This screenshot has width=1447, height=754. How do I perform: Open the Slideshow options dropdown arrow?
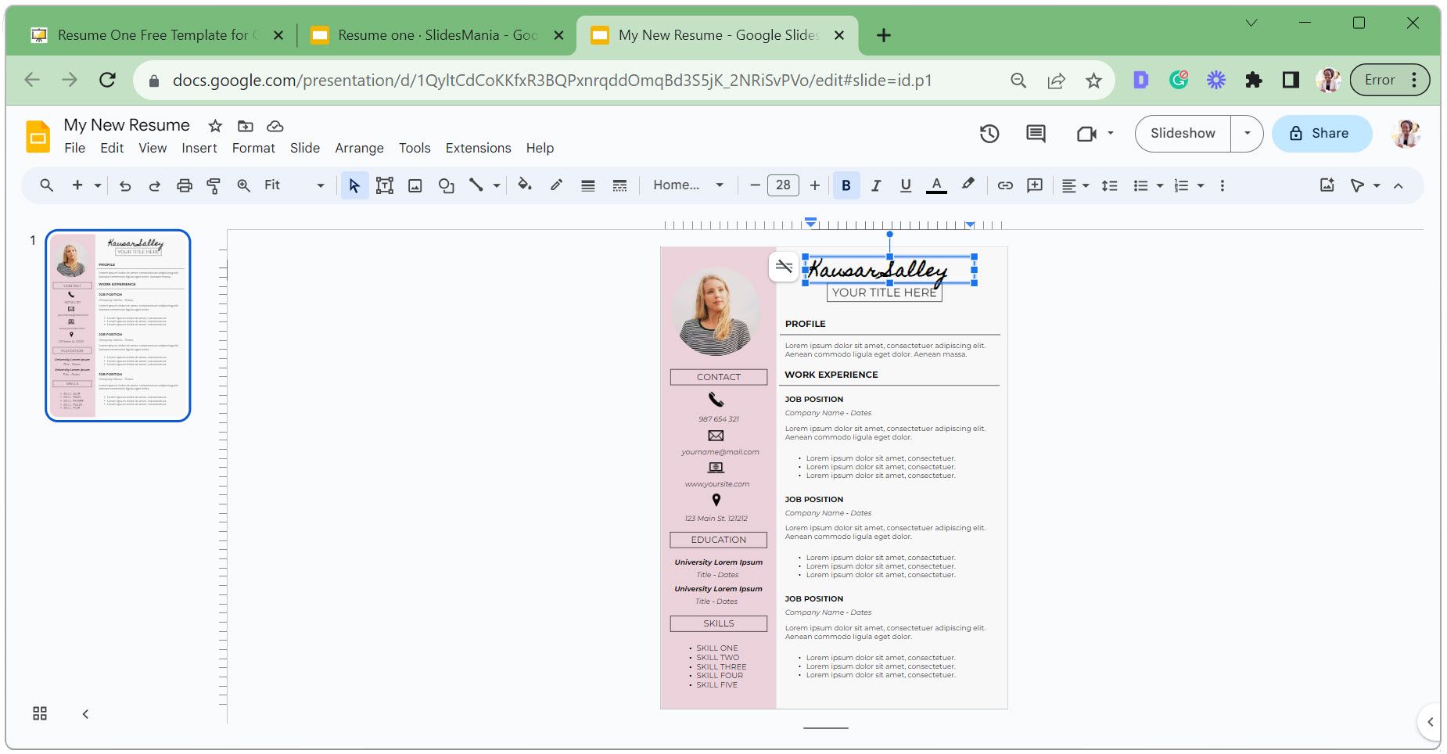[1248, 134]
